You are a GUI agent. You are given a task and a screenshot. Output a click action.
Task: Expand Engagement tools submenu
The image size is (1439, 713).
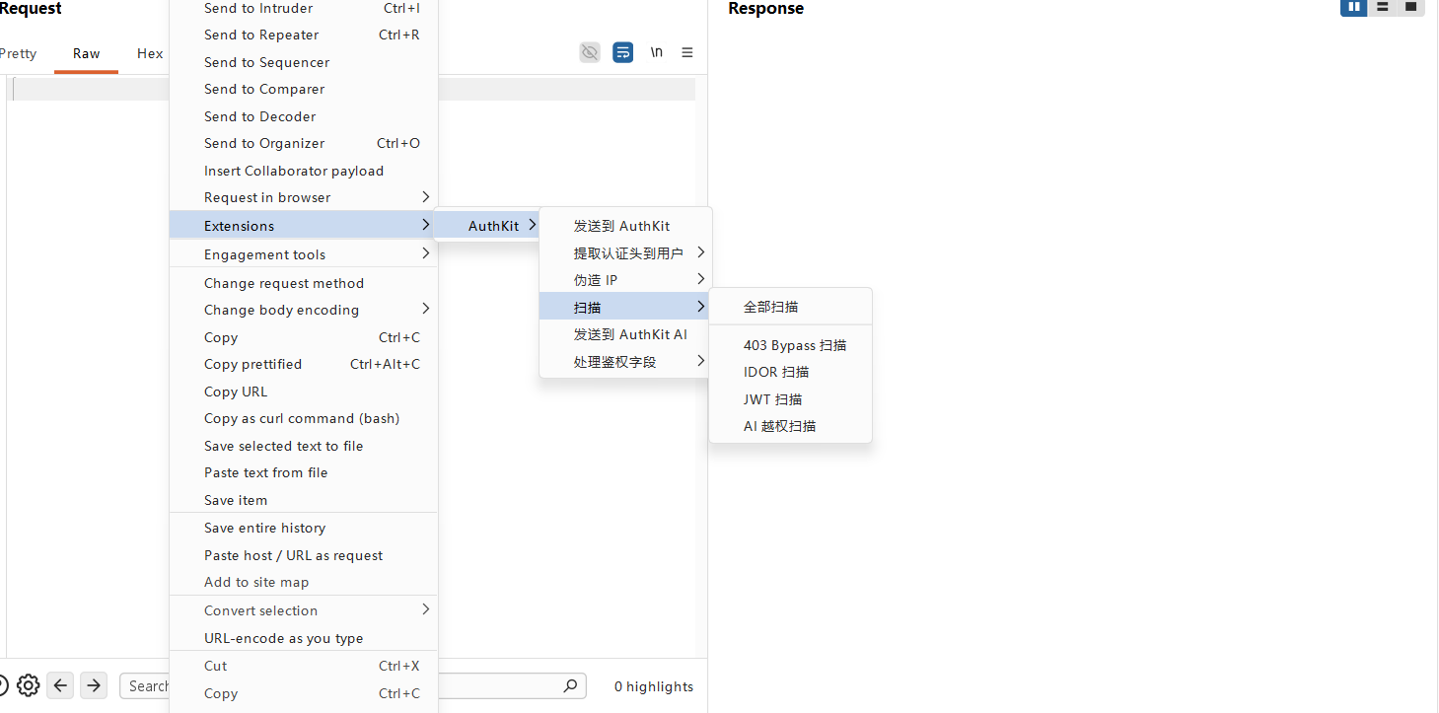click(x=304, y=254)
